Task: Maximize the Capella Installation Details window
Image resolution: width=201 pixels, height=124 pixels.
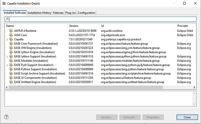Action: 184,3
